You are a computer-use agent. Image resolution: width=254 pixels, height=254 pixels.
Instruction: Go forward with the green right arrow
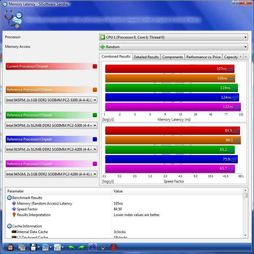(81, 247)
